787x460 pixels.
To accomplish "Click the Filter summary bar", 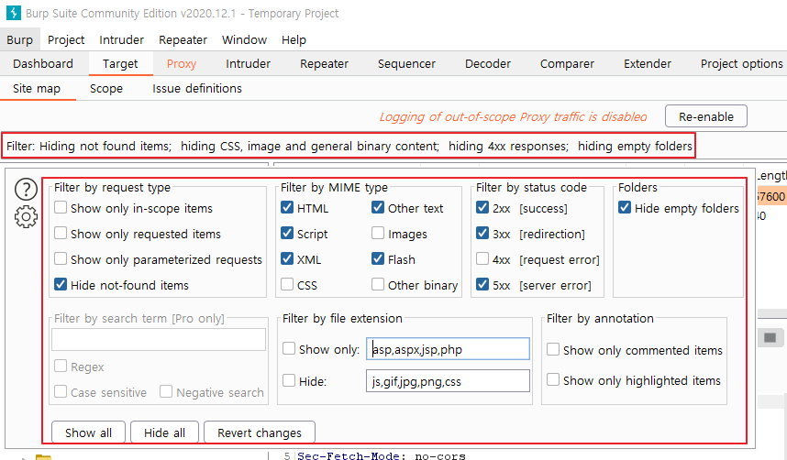I will coord(349,146).
